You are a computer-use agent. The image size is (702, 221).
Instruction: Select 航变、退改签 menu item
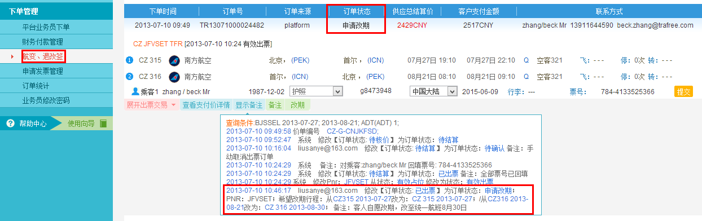[x=43, y=56]
